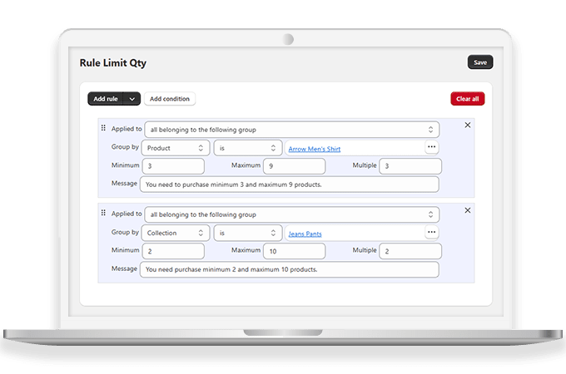Open more options for Jeans Pants

coord(431,233)
